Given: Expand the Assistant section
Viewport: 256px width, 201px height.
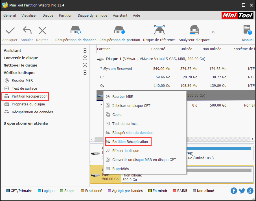Looking at the screenshot, I should pyautogui.click(x=85, y=50).
